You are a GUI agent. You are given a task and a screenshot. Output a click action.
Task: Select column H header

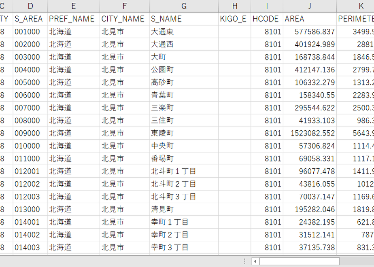[235, 6]
